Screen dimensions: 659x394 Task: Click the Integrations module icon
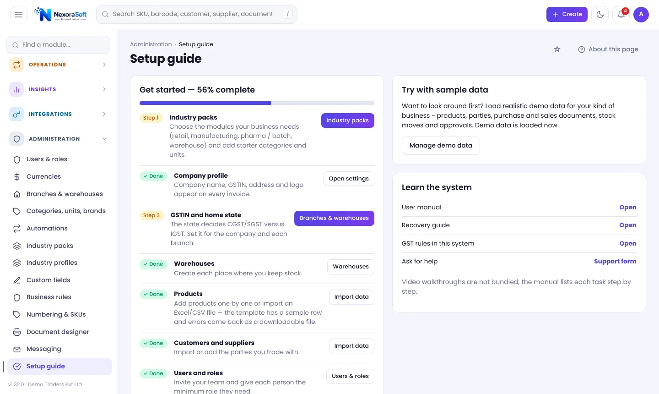[x=16, y=114]
